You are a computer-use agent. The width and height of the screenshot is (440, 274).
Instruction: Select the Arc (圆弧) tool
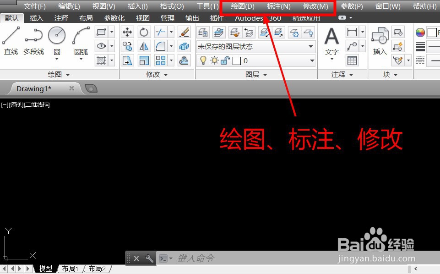(x=81, y=41)
